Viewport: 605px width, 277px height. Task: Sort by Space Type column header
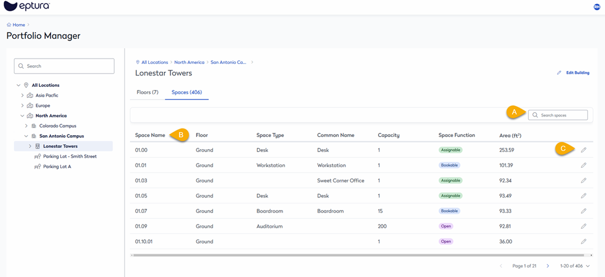point(270,135)
